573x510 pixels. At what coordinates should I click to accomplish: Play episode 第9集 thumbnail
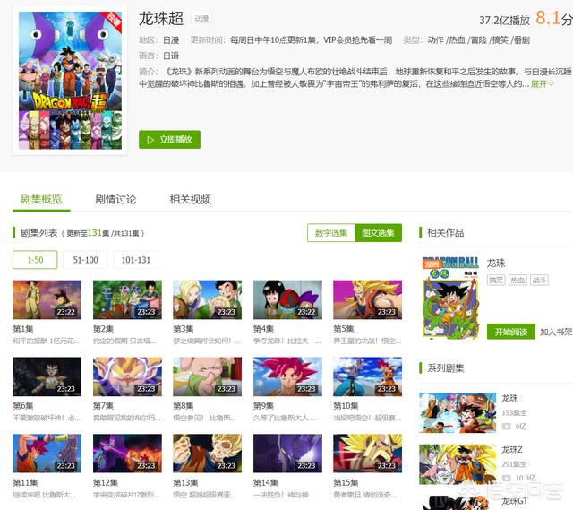click(x=287, y=376)
